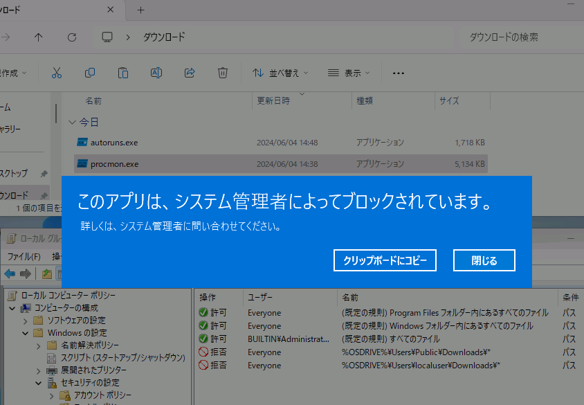
Task: Select the procmon.exe file entry
Action: [x=115, y=163]
